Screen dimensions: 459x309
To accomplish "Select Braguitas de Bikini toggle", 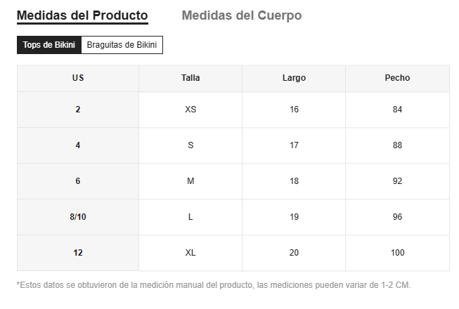I will coord(122,45).
